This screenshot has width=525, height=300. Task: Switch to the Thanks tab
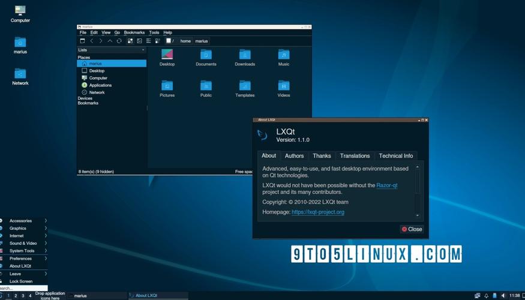coord(322,155)
